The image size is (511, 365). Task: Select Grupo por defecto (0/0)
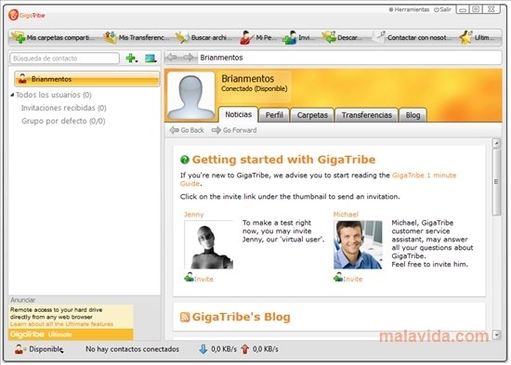pos(63,121)
